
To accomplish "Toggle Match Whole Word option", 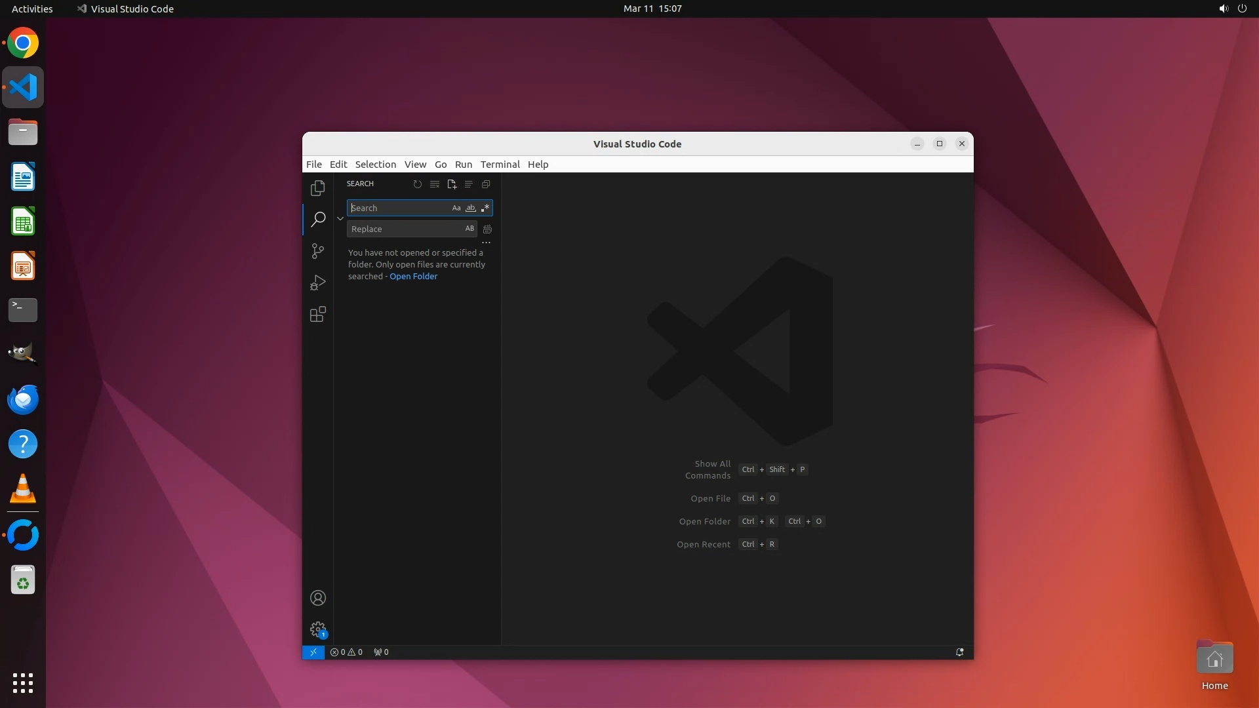I will point(471,208).
